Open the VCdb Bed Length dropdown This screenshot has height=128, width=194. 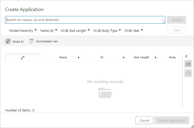coord(75,30)
